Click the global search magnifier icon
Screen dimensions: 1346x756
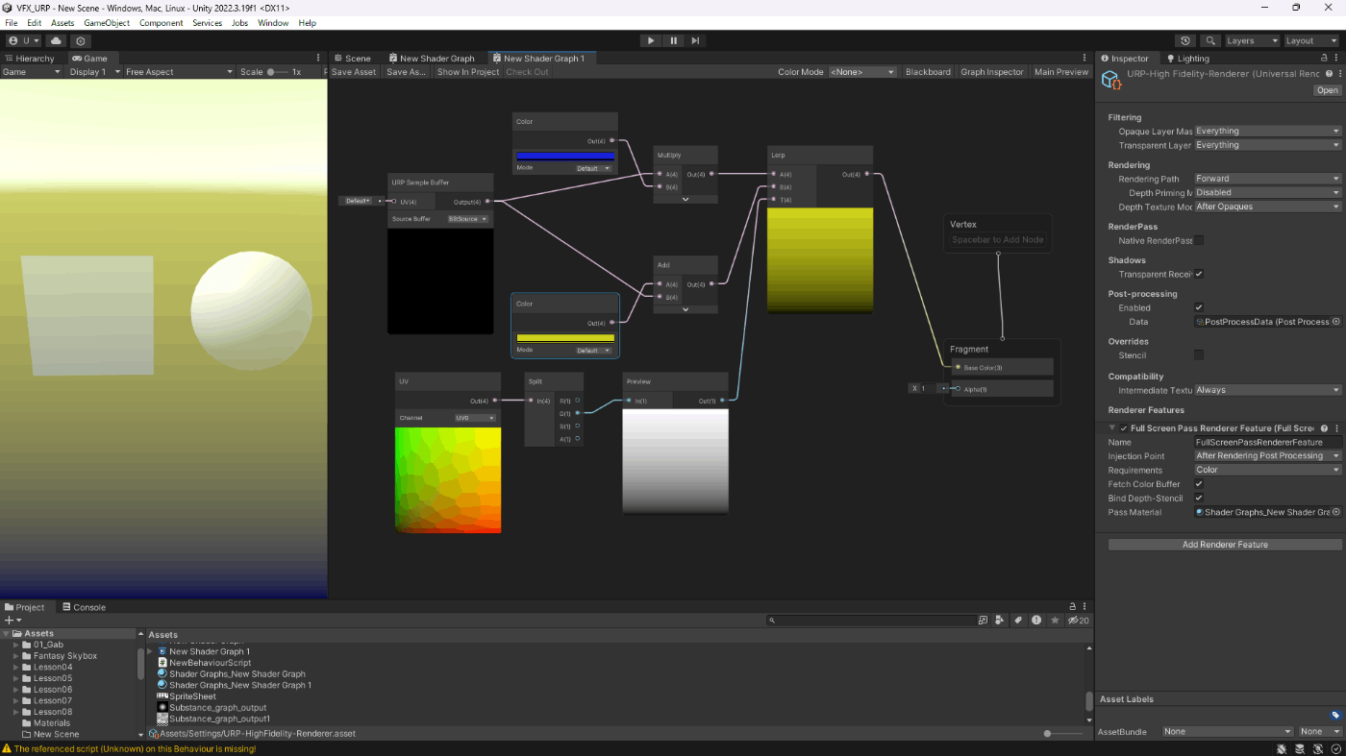tap(1210, 41)
